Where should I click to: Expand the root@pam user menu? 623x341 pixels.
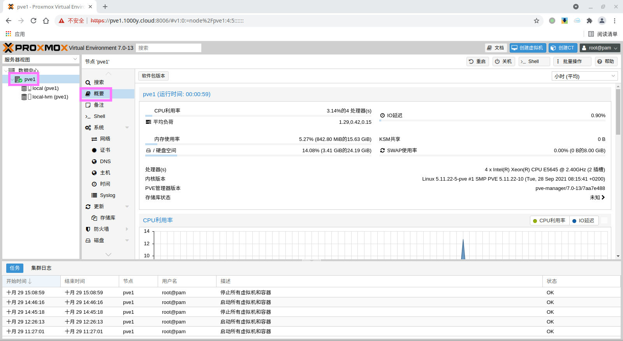[x=600, y=48]
